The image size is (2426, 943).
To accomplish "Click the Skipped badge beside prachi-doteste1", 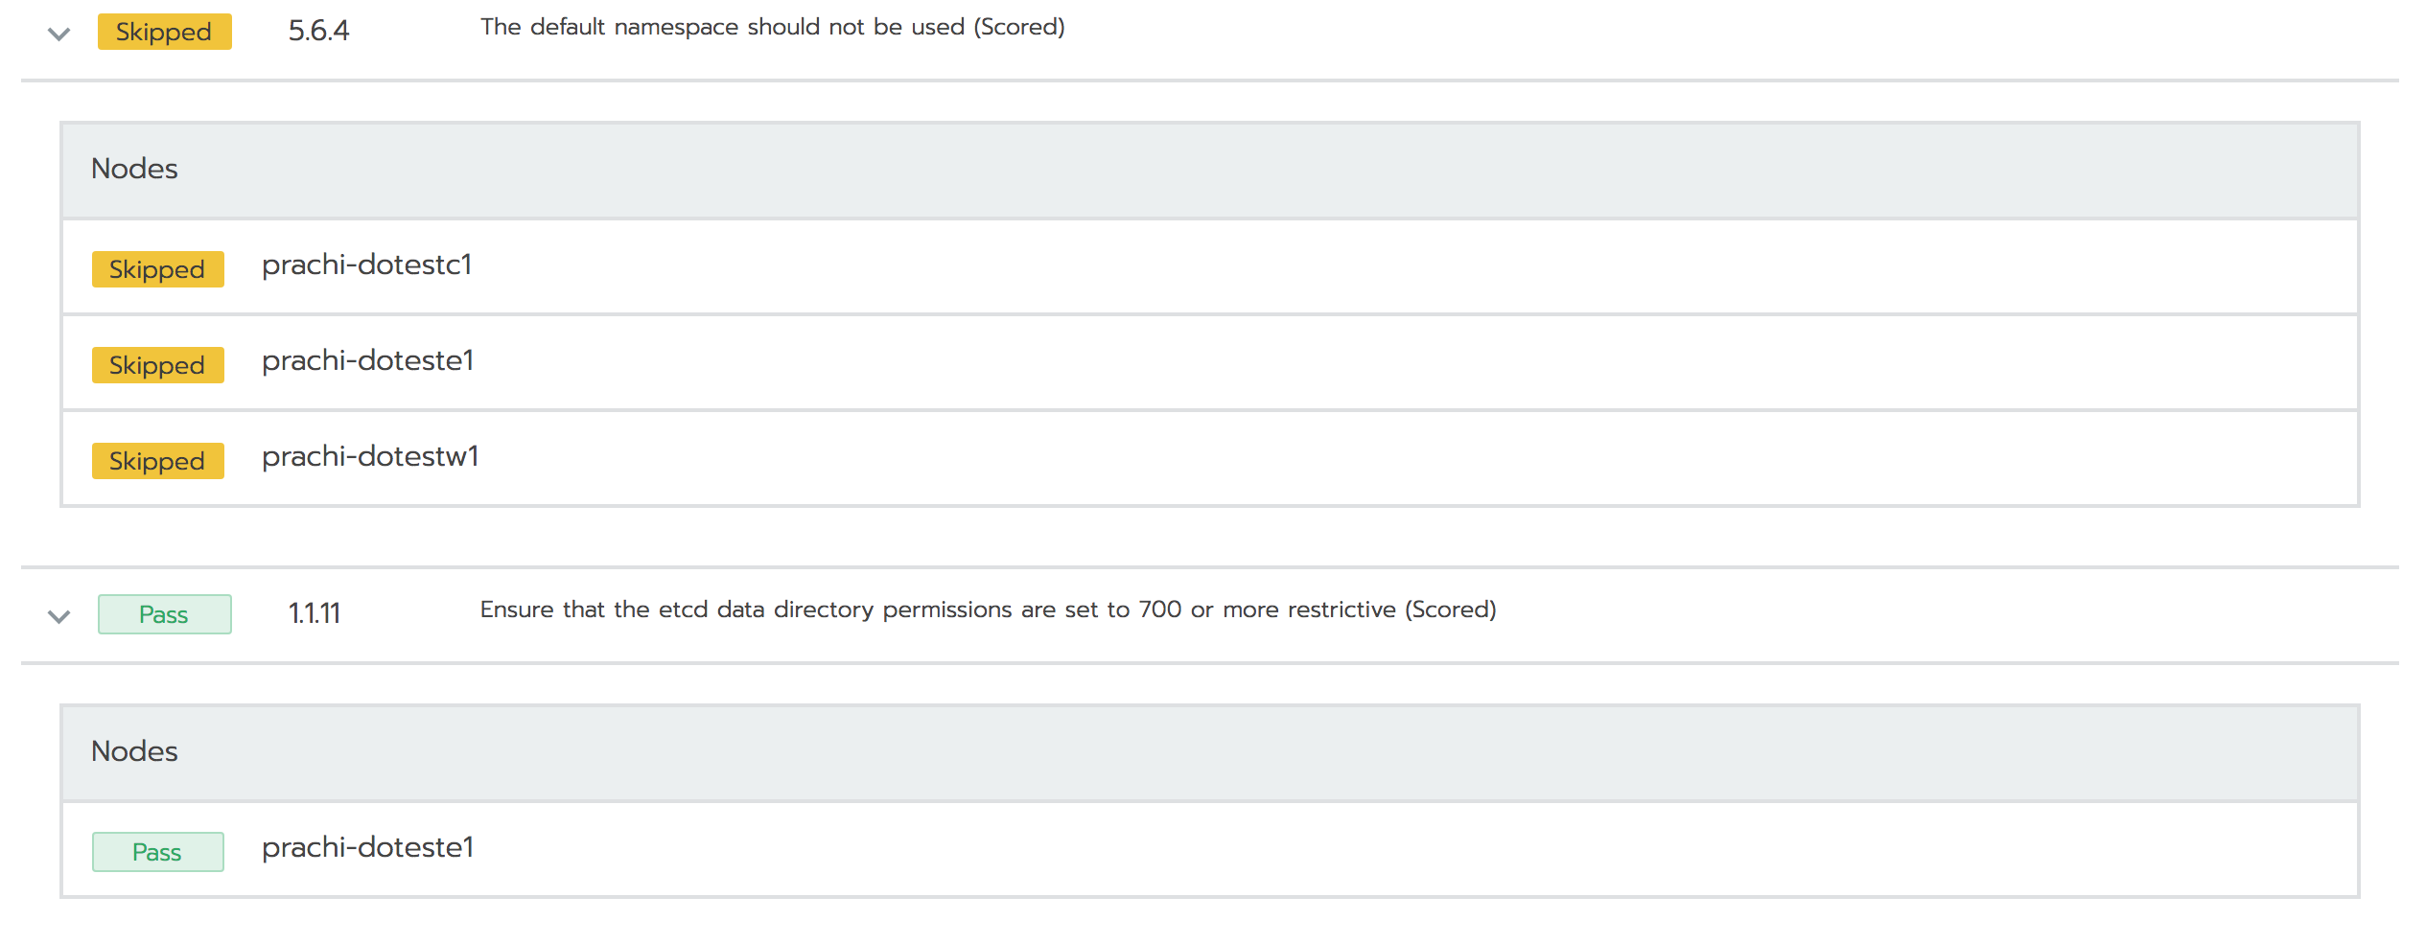I will (x=156, y=365).
